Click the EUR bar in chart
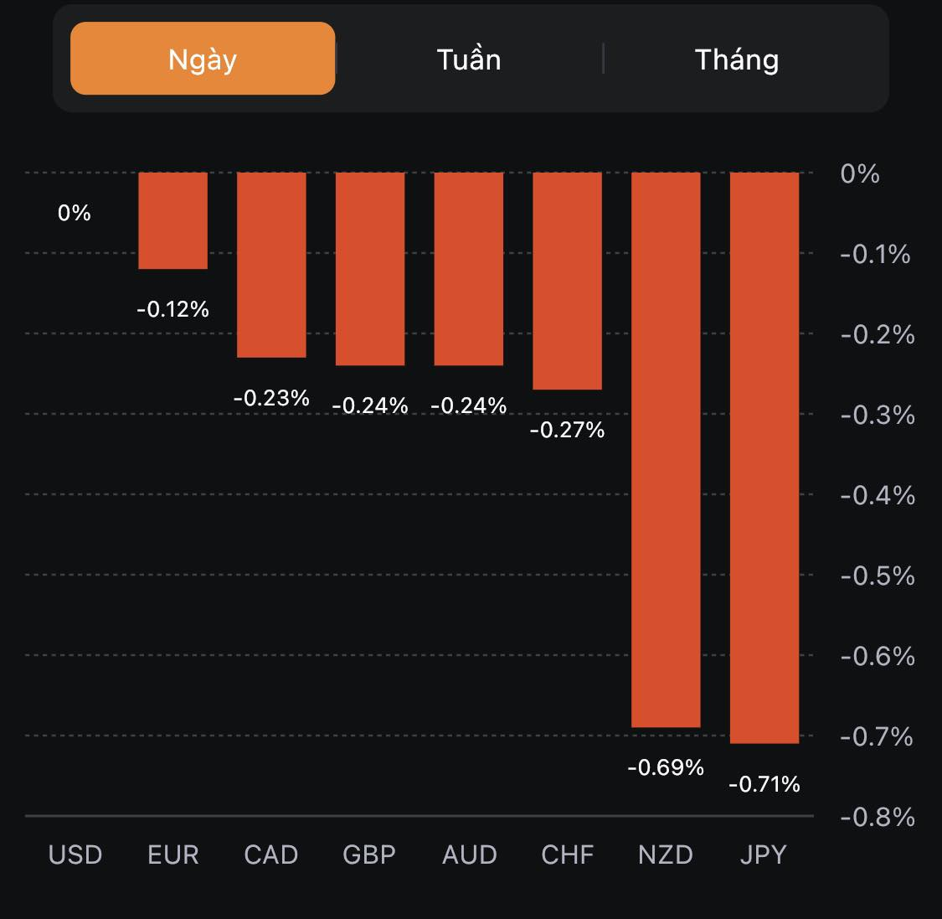Screen dimensions: 942x919 coord(172,220)
